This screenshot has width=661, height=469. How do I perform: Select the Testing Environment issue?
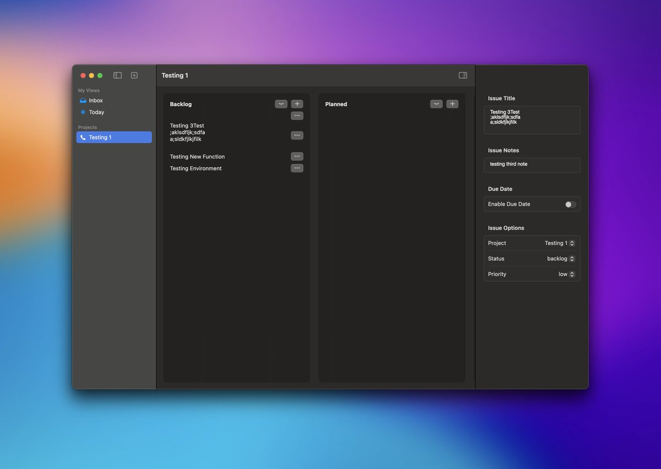[x=196, y=168]
